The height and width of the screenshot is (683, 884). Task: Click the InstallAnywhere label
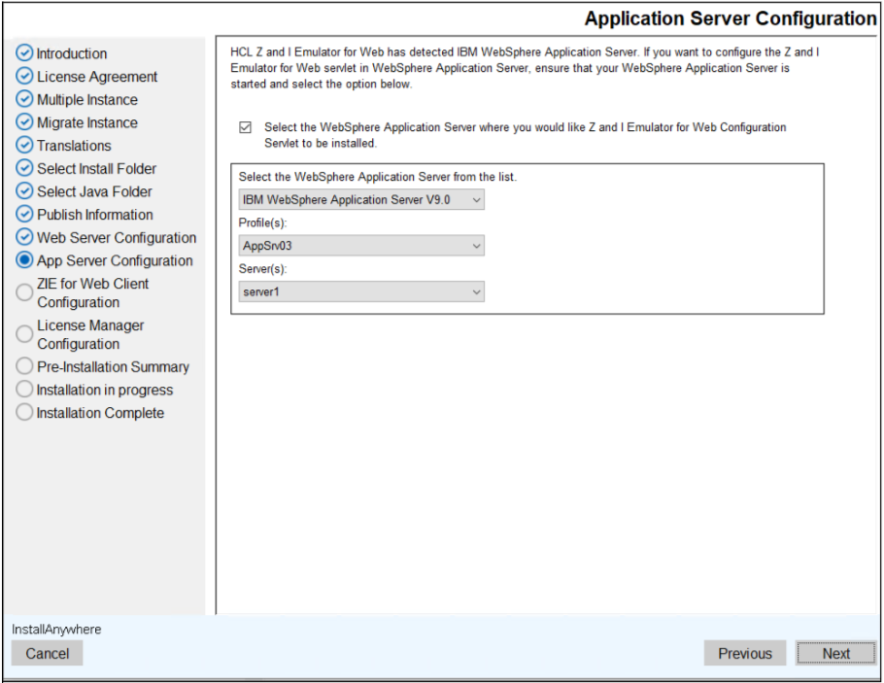[x=56, y=630]
